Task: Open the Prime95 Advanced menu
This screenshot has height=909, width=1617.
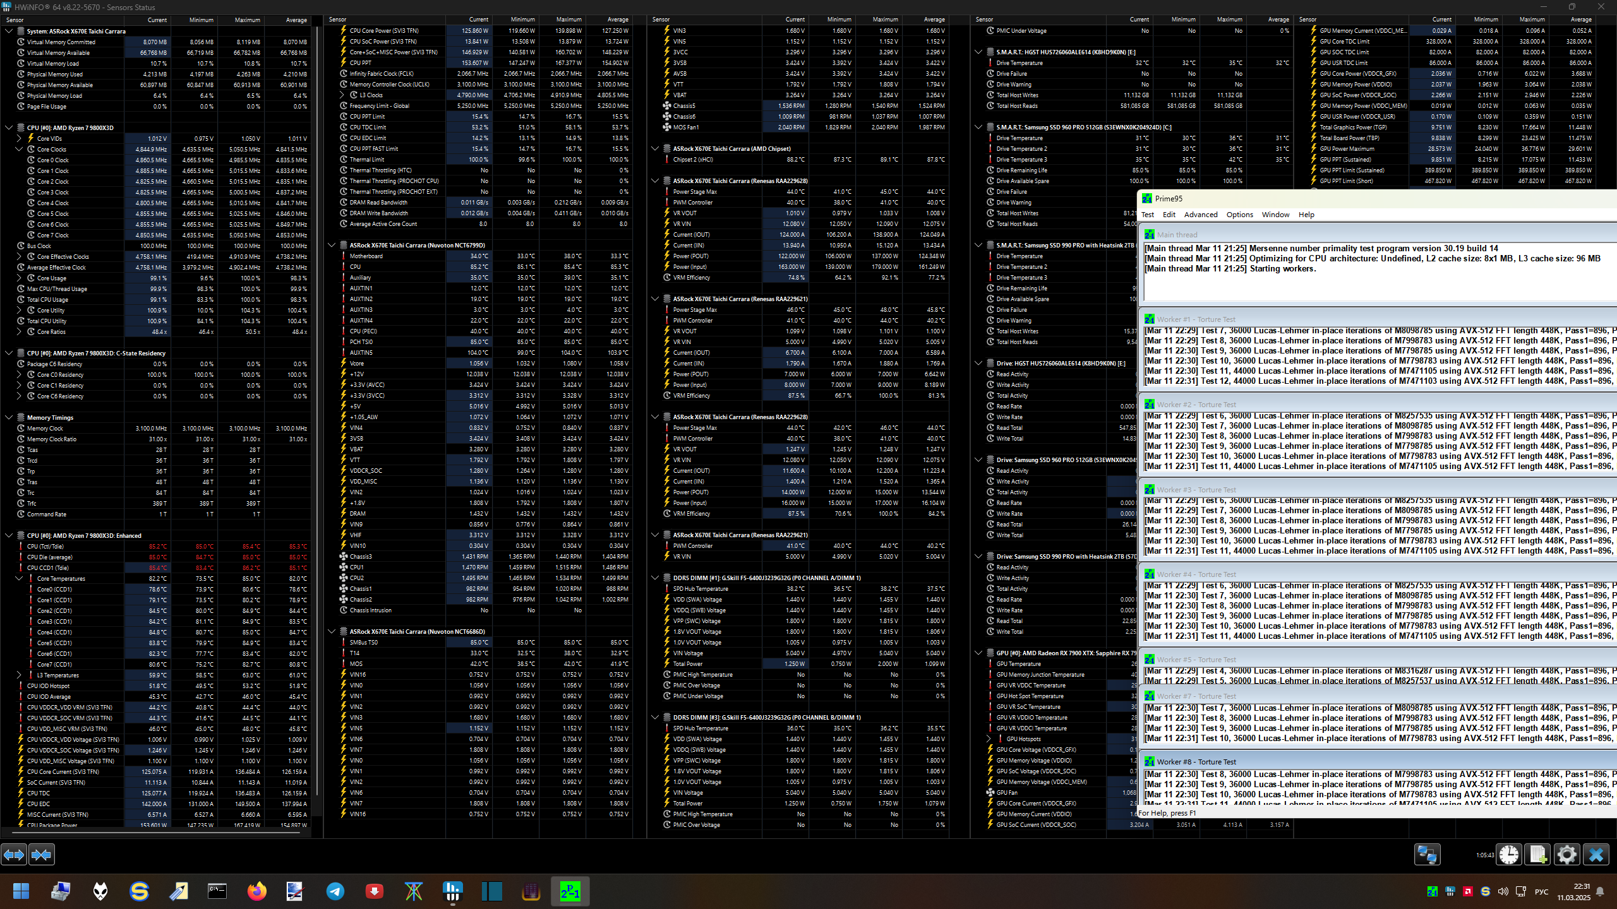Action: (1200, 215)
